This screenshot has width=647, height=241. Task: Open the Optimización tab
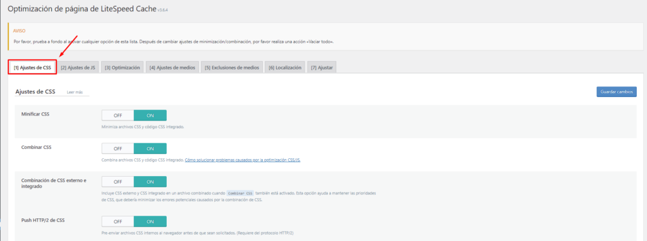[122, 68]
